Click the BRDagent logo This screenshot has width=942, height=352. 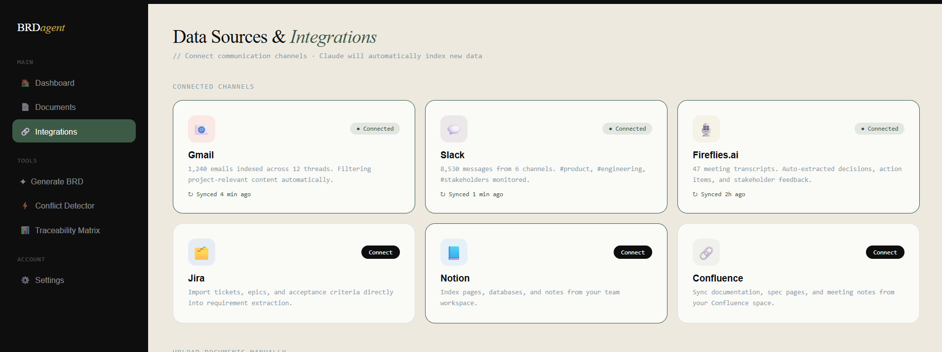pyautogui.click(x=41, y=28)
